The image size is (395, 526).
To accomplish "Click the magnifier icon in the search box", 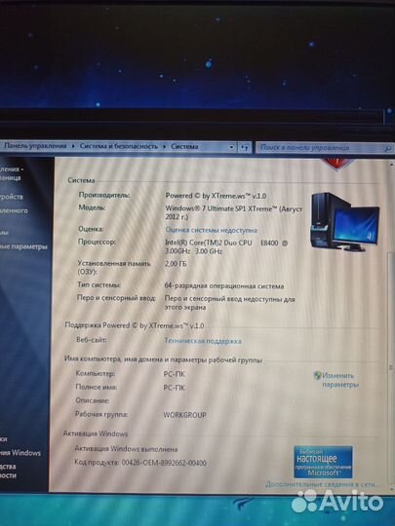I will (x=387, y=148).
